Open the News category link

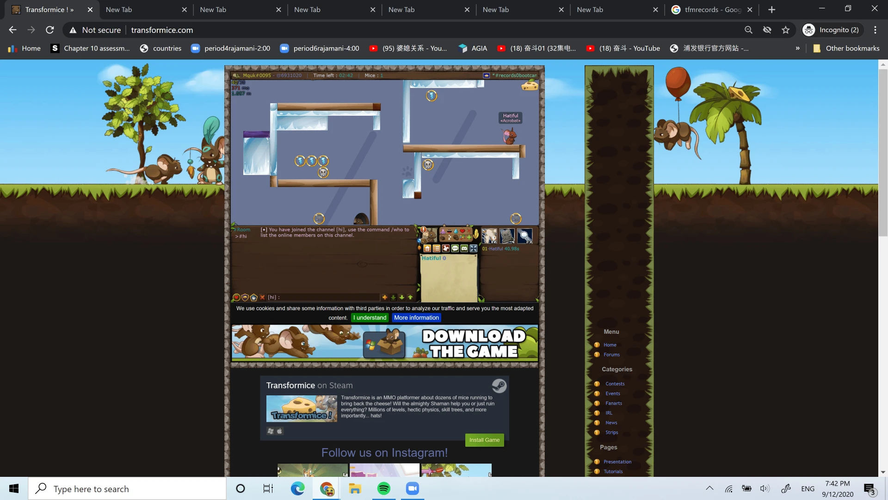tap(611, 423)
